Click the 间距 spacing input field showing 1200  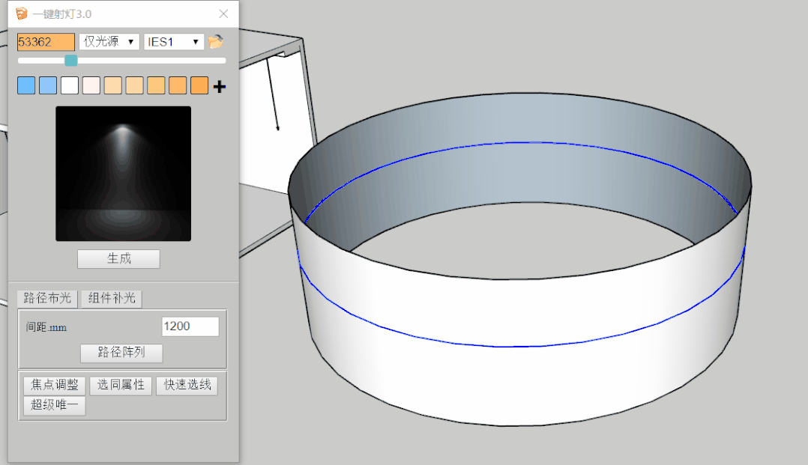coord(190,326)
